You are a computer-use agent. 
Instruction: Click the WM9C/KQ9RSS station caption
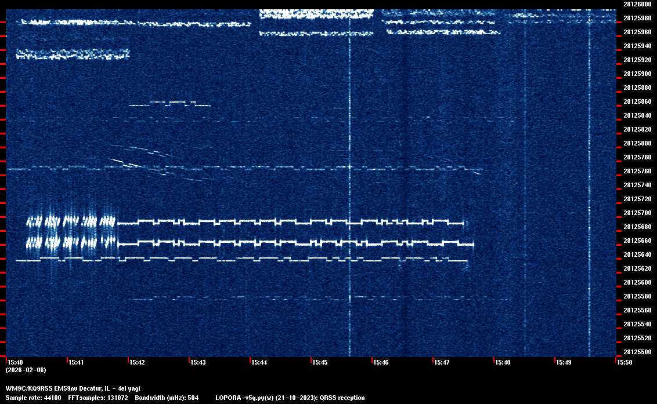[x=73, y=388]
